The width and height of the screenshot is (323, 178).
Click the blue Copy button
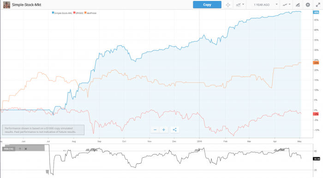point(207,5)
